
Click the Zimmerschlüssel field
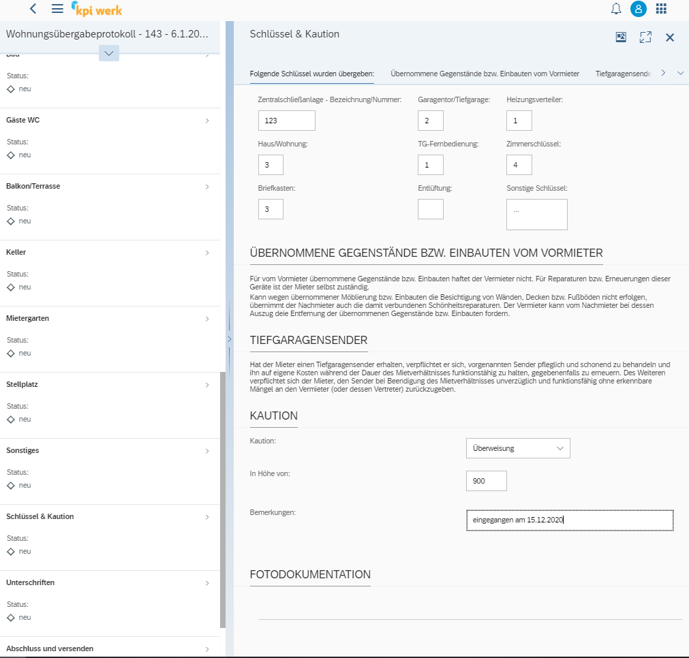tap(519, 165)
